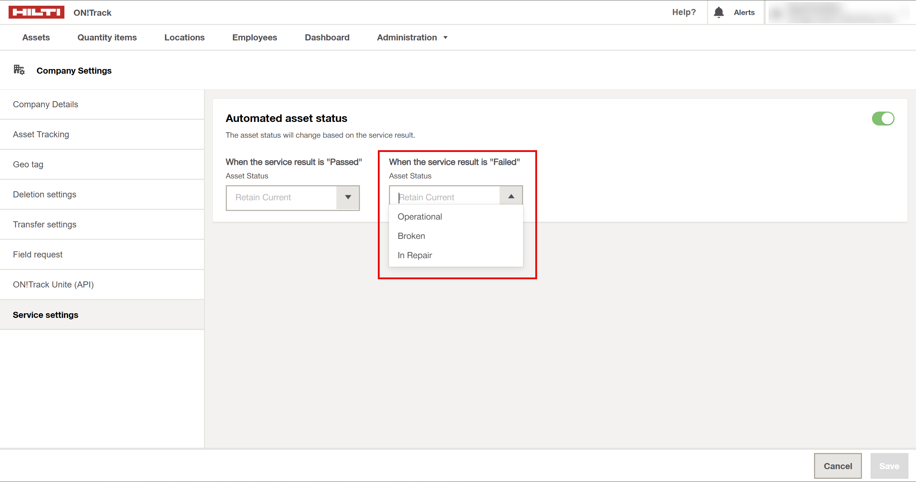Go to the Dashboard tab
This screenshot has height=482, width=916.
point(327,38)
